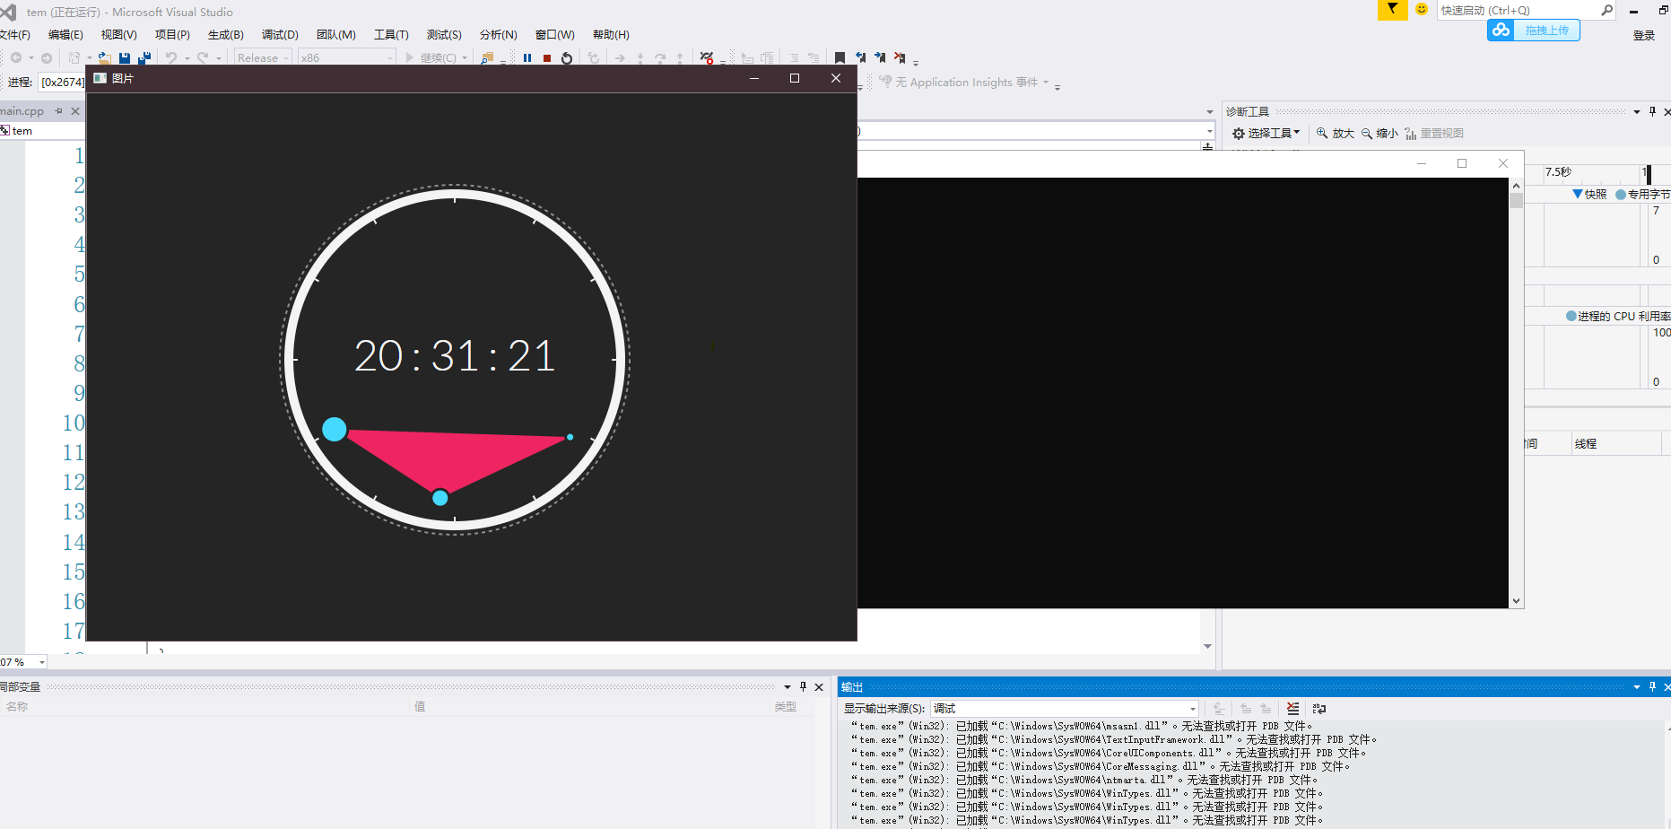
Task: Zoom out the diagnostics timeline (缩小)
Action: click(1379, 133)
